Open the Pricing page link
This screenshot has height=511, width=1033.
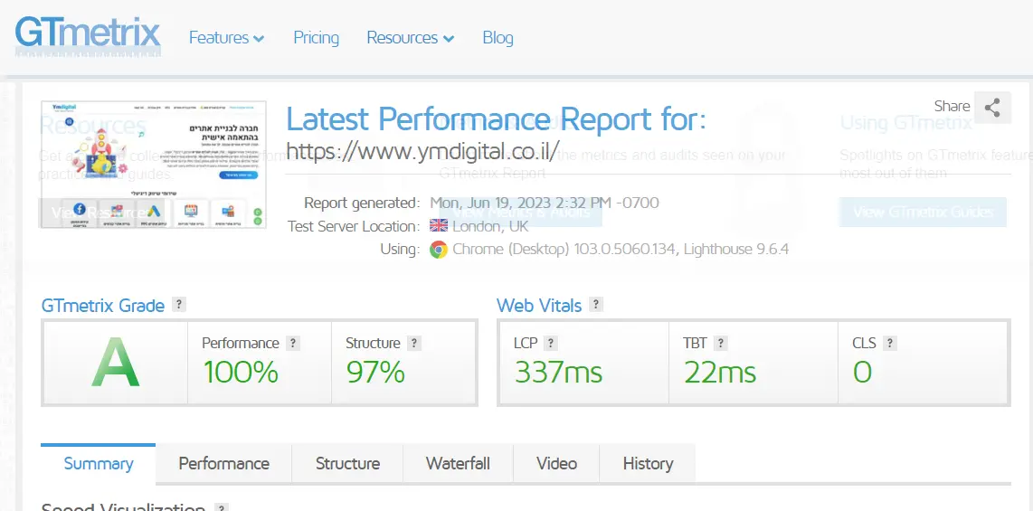[x=316, y=38]
